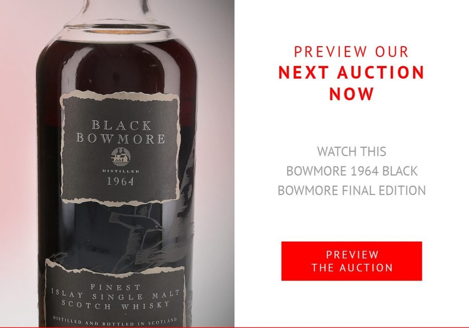
Task: Click the small "DISTILLED" text above 1964
Action: click(121, 171)
